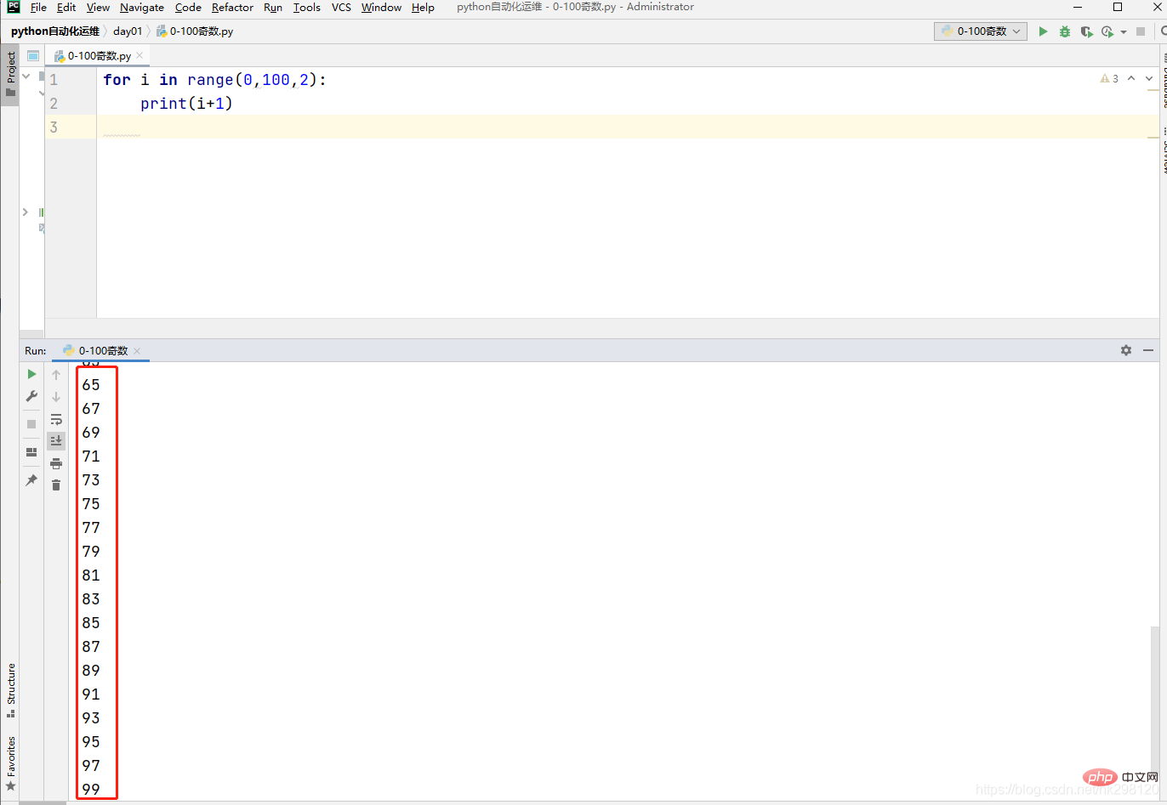Open run configuration via the wrench icon
This screenshot has width=1167, height=805.
(x=31, y=396)
